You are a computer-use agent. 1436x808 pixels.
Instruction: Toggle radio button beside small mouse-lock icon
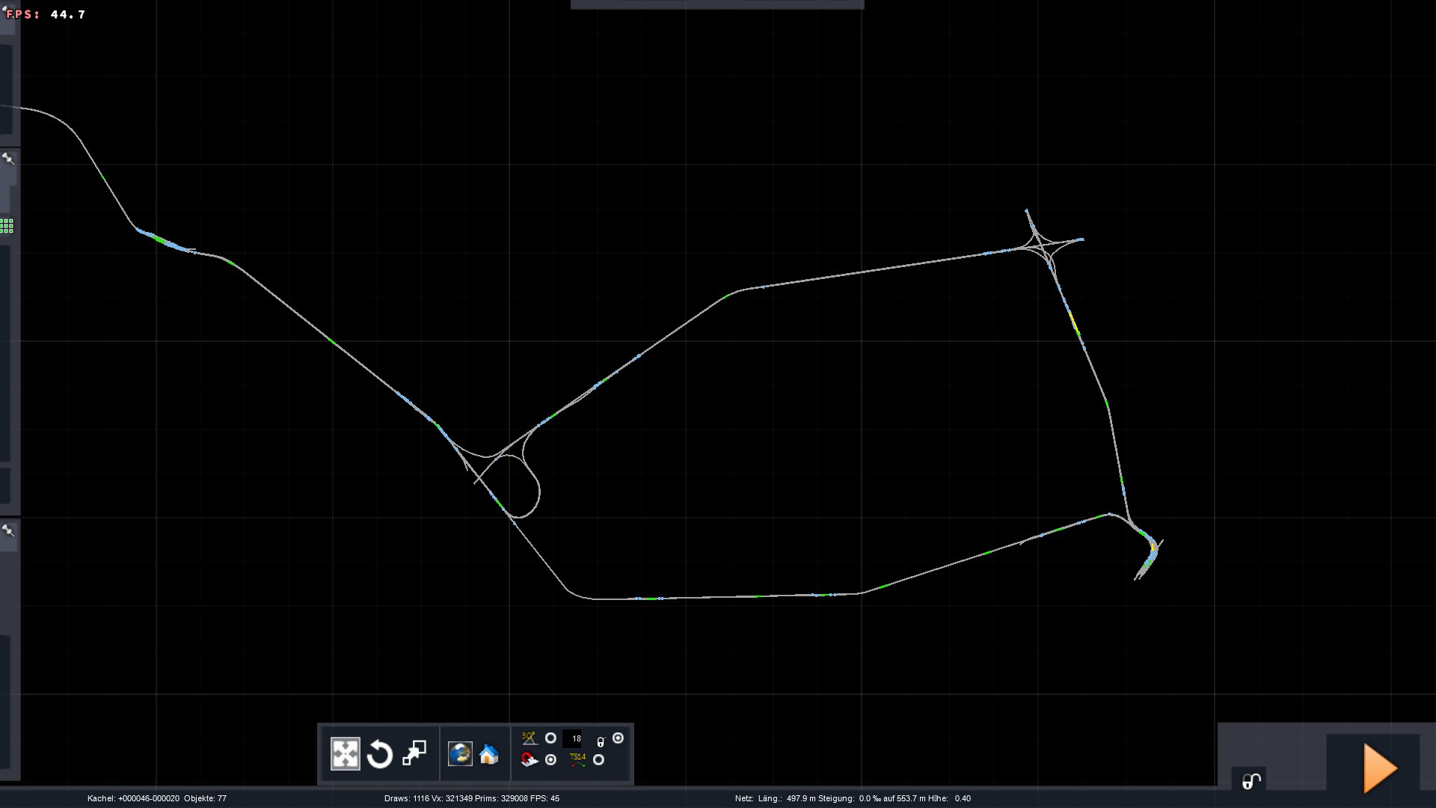pos(618,738)
